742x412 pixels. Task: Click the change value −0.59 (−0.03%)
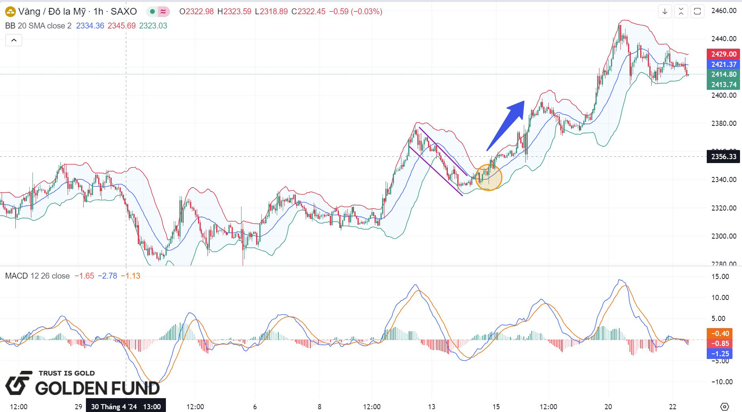coord(356,11)
